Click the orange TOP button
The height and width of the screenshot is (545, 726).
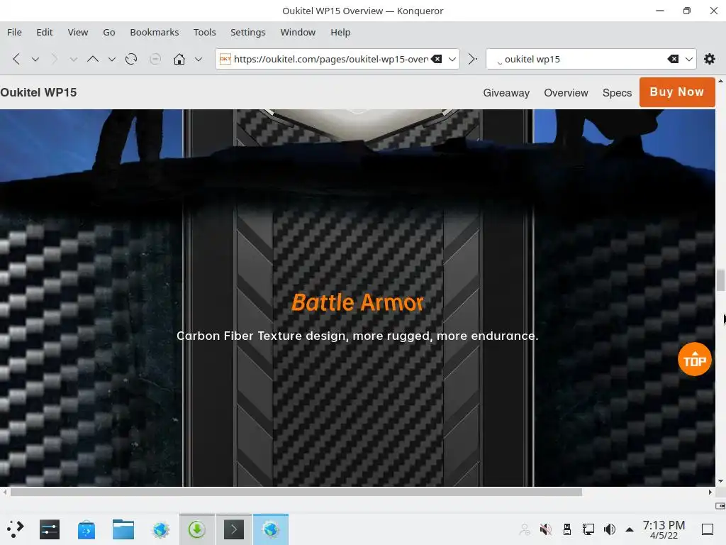tap(695, 359)
